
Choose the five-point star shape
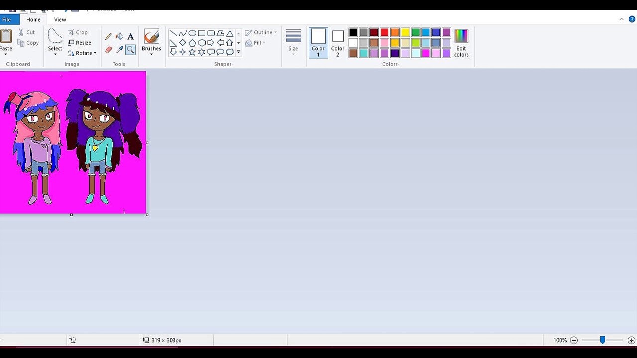click(192, 52)
